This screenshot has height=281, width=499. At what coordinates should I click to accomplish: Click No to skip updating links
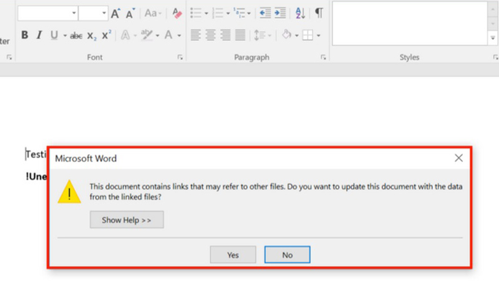288,255
